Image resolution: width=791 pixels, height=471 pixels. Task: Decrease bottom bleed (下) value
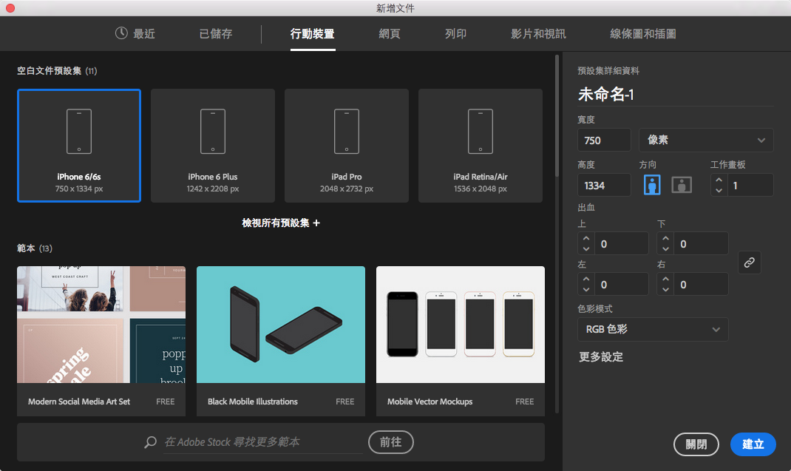(x=665, y=249)
